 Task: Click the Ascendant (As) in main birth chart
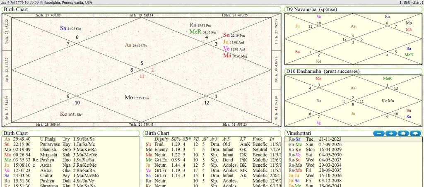(x=128, y=45)
